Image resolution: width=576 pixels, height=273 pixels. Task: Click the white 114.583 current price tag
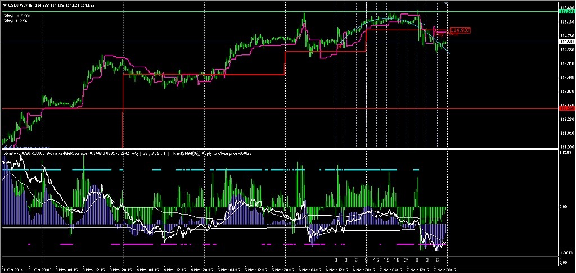[x=567, y=42]
